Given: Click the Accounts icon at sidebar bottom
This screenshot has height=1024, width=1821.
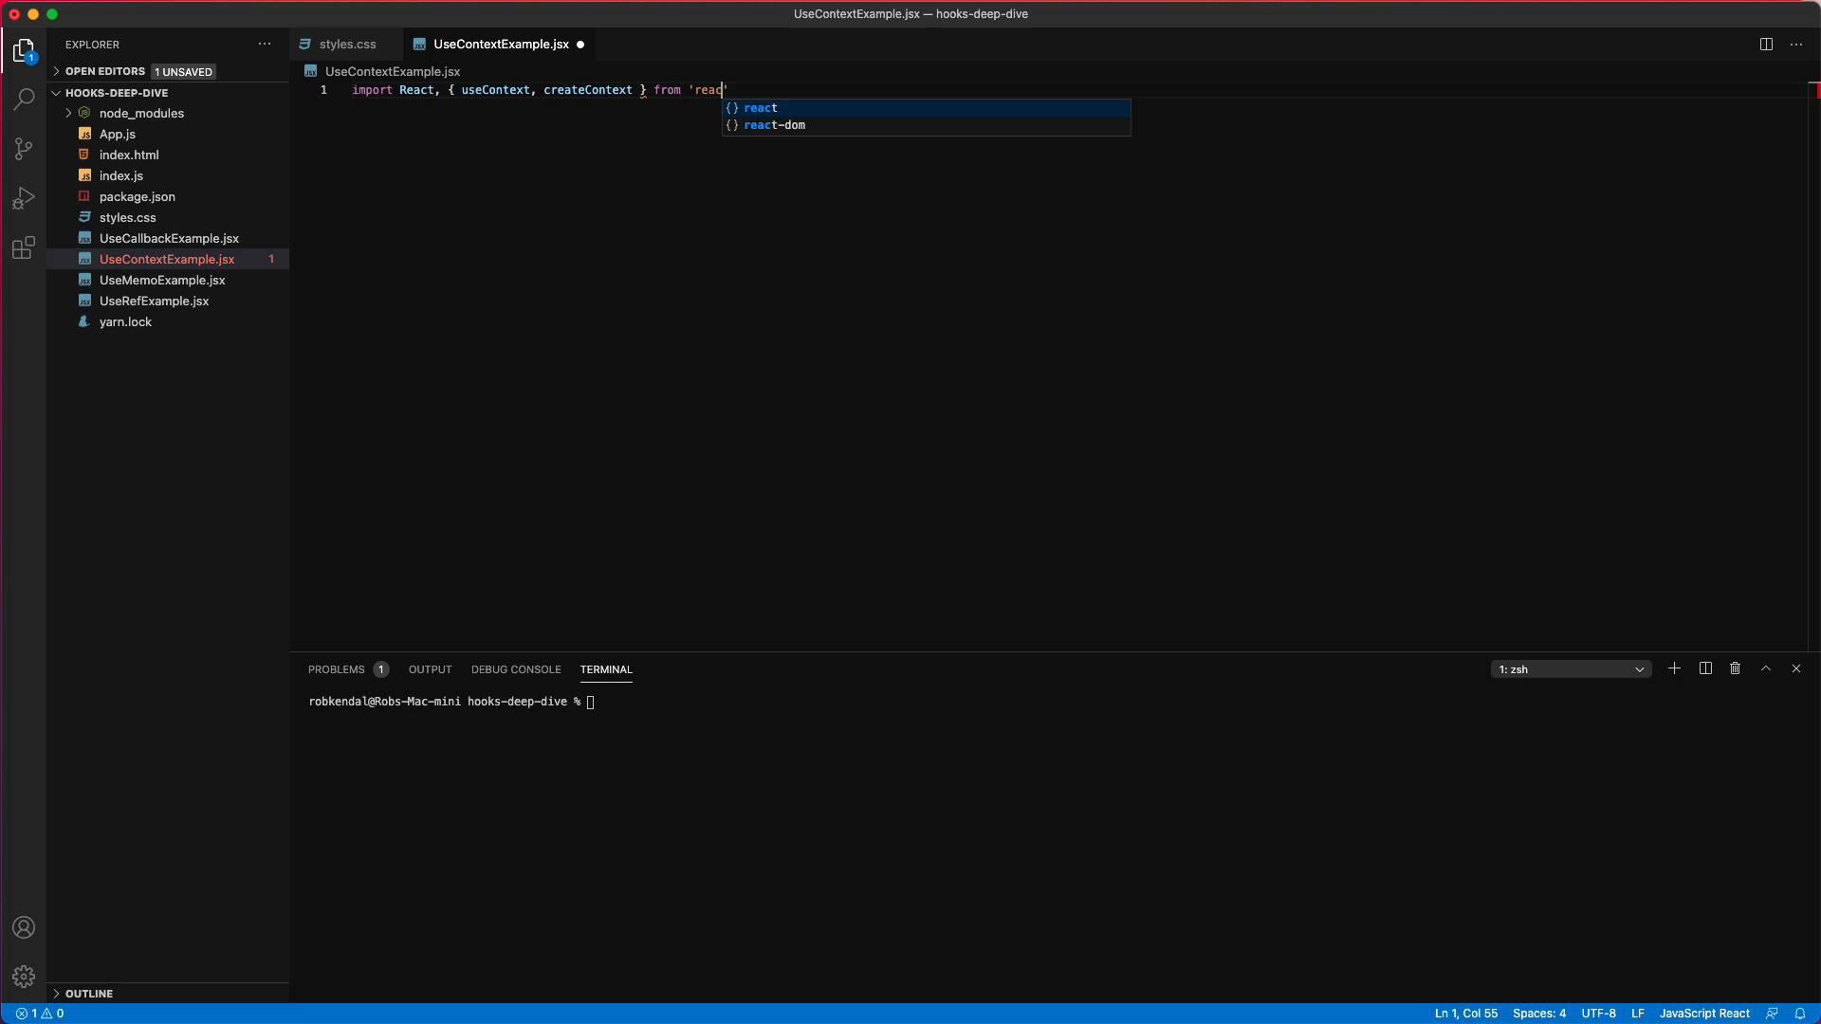Looking at the screenshot, I should click(24, 926).
